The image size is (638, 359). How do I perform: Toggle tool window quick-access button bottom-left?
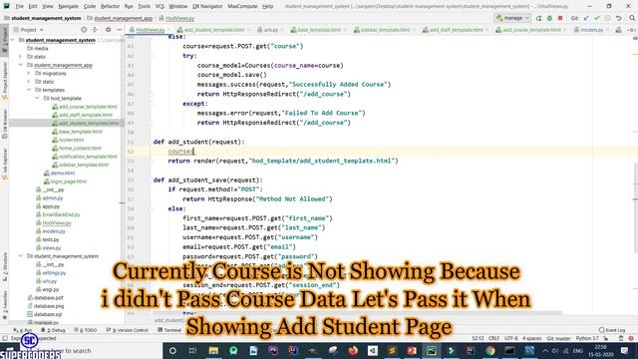[5, 338]
